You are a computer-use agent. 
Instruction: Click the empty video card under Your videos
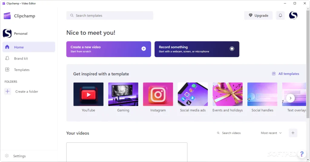127,152
